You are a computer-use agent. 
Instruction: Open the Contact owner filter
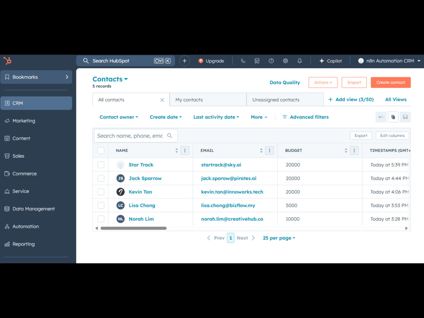click(x=119, y=117)
